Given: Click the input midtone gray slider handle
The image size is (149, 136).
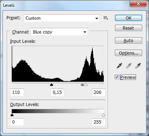Looking at the screenshot, I should (x=82, y=85).
